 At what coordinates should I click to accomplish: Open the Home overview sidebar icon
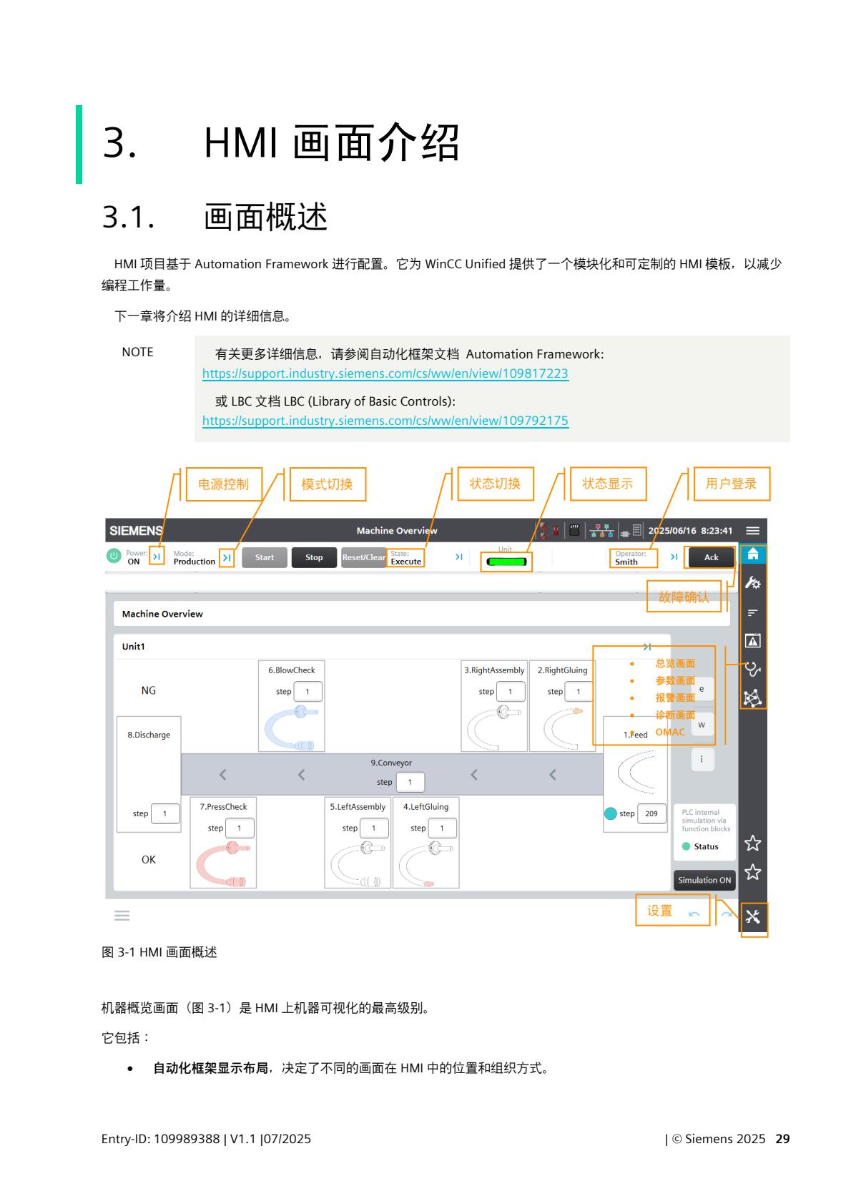click(x=752, y=554)
